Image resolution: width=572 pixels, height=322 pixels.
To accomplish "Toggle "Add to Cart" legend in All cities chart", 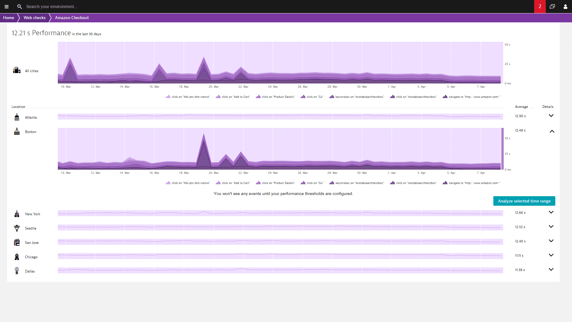I will pos(233,97).
